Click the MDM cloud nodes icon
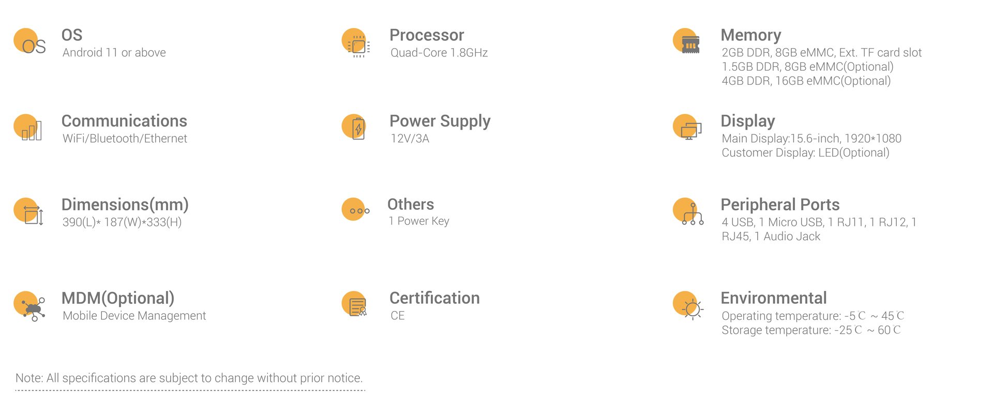This screenshot has height=418, width=993. point(29,306)
